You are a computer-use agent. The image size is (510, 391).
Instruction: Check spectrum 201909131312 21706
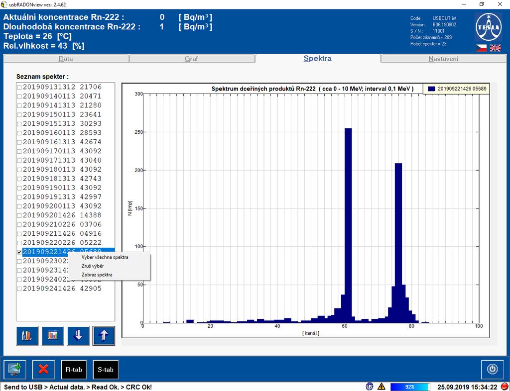pos(19,88)
